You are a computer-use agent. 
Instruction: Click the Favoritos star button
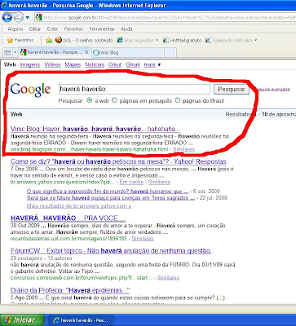click(20, 40)
